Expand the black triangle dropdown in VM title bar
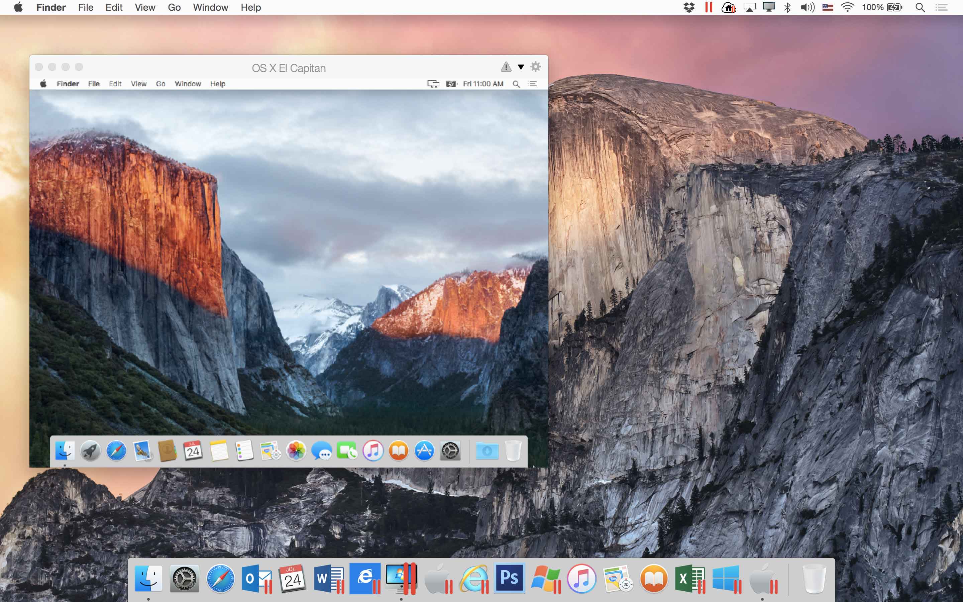Image resolution: width=963 pixels, height=602 pixels. [521, 67]
